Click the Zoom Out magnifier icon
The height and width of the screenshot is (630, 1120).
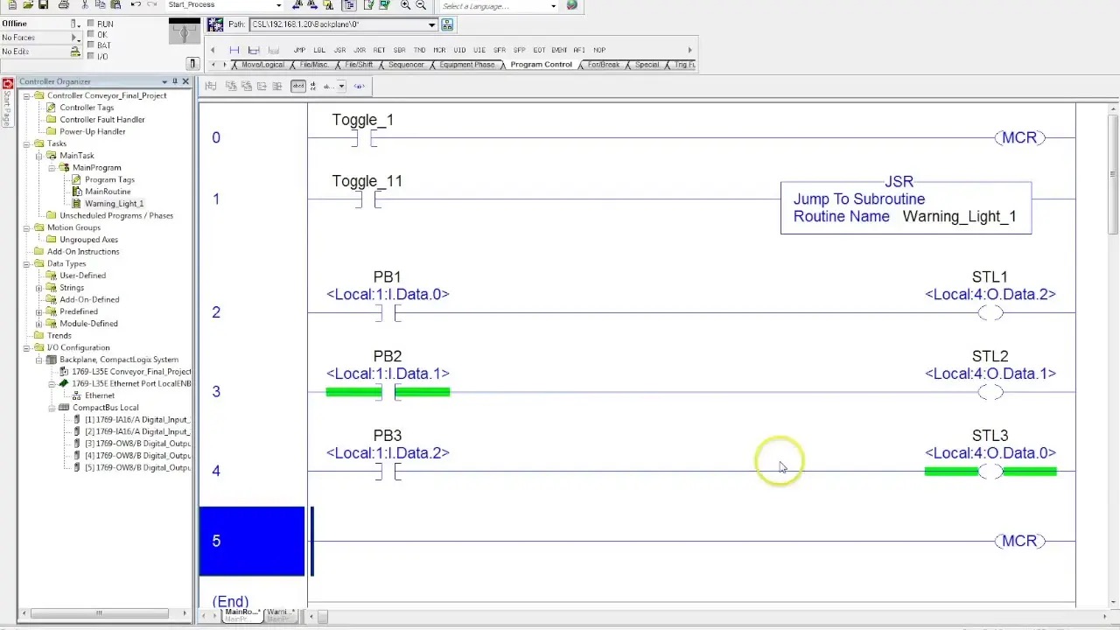(421, 5)
